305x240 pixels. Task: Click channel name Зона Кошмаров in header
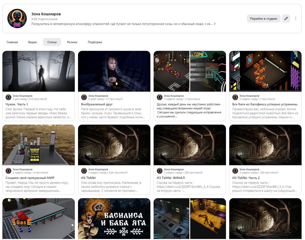[x=46, y=14]
